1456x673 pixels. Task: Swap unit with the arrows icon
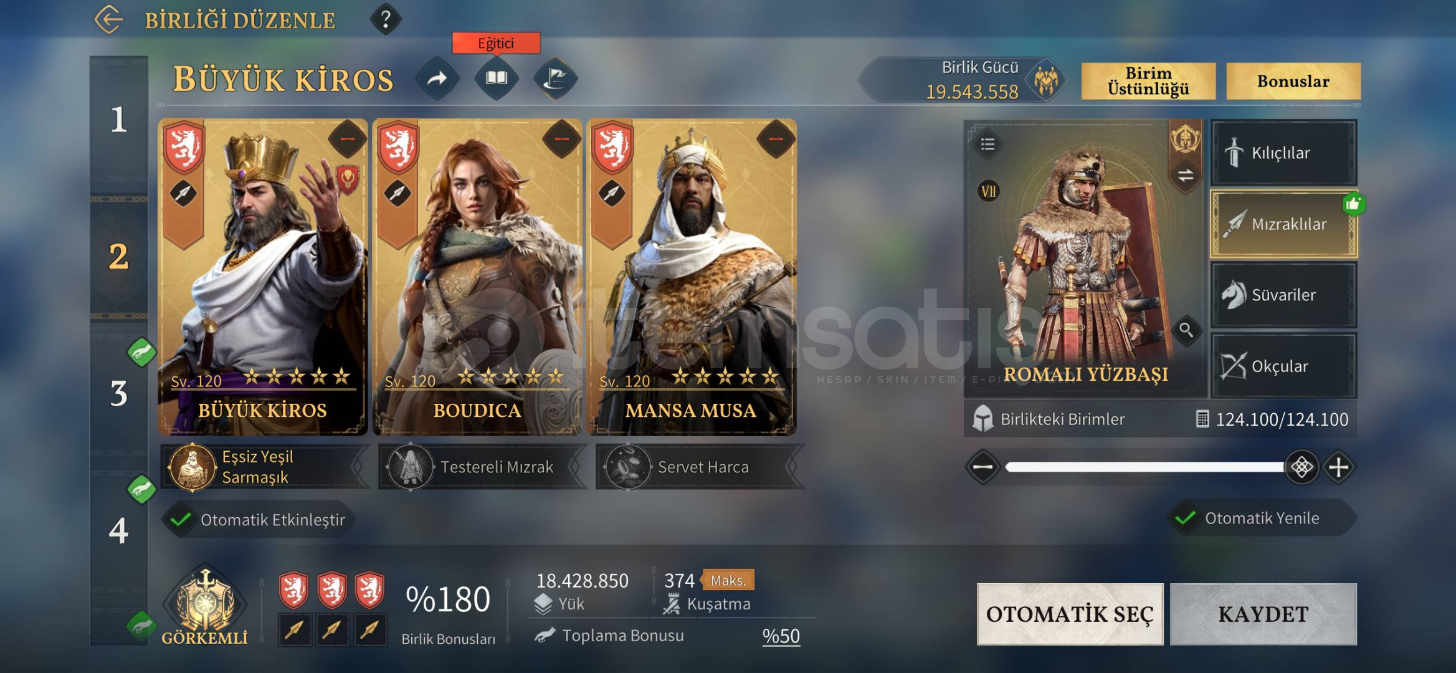(x=1185, y=175)
